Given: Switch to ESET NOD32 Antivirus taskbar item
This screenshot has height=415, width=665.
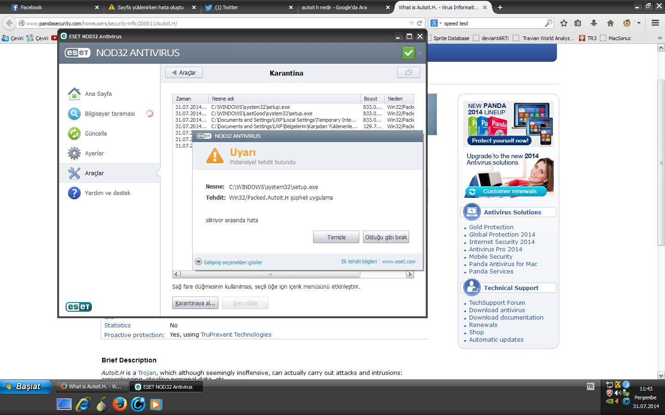Looking at the screenshot, I should [166, 387].
